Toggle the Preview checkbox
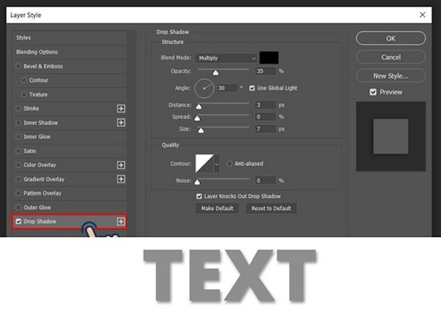This screenshot has height=312, width=441. (x=373, y=92)
